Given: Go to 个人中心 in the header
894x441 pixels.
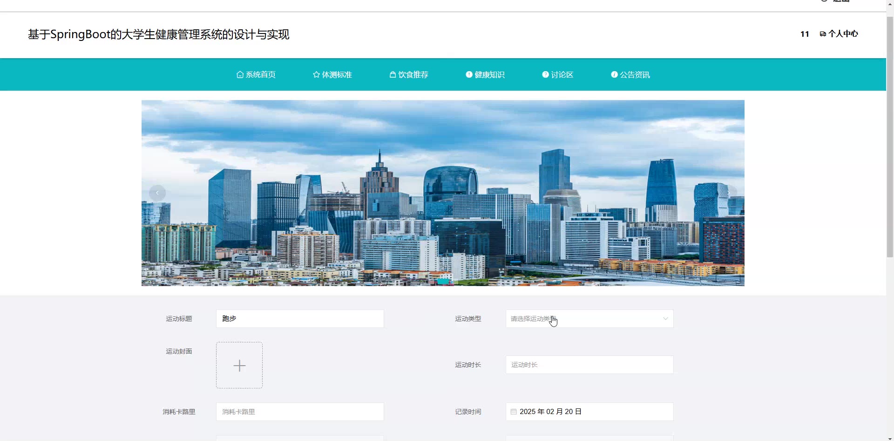Looking at the screenshot, I should [x=839, y=34].
